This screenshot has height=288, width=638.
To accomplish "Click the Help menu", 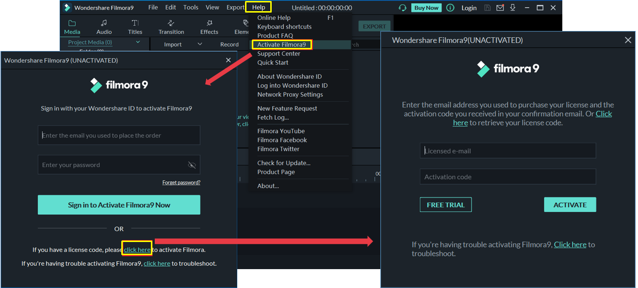I will pos(259,7).
